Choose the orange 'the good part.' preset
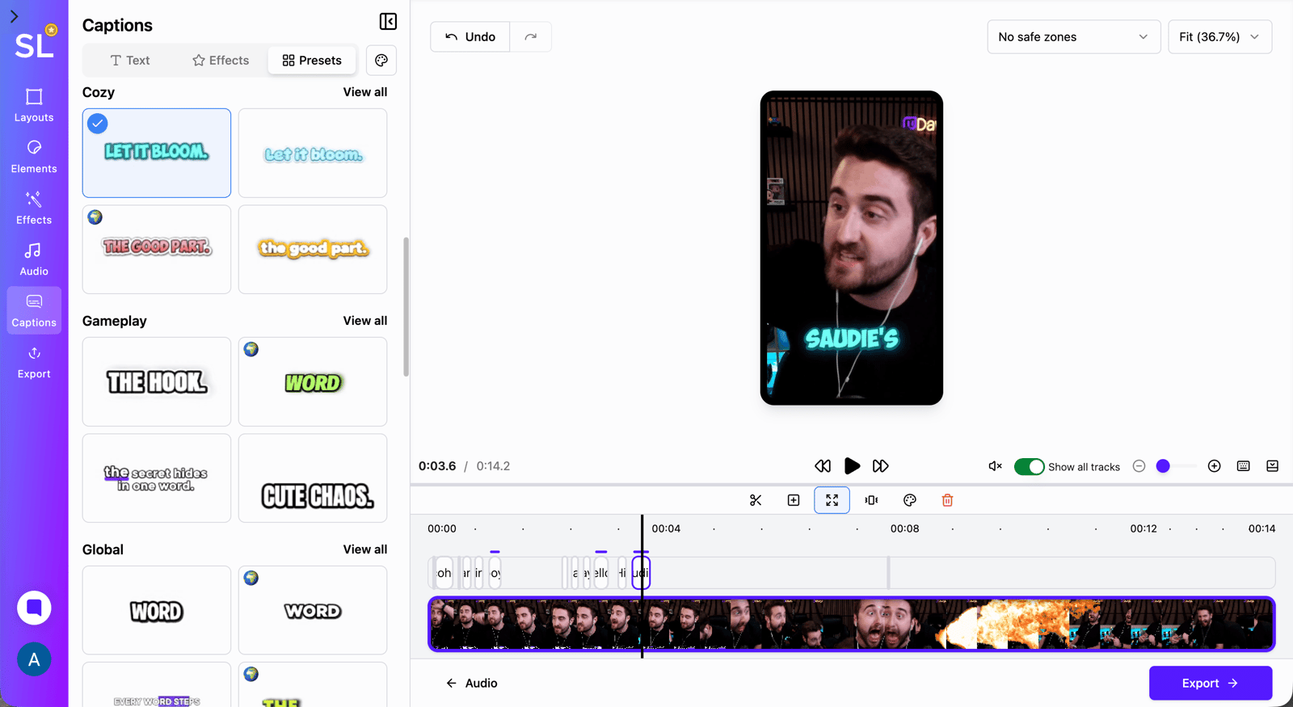Viewport: 1293px width, 707px height. click(x=313, y=249)
